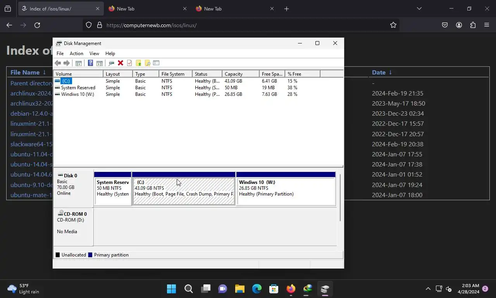Select the Windiws 10 (W:) volume row
Screen dimensions: 496x298
pos(198,94)
